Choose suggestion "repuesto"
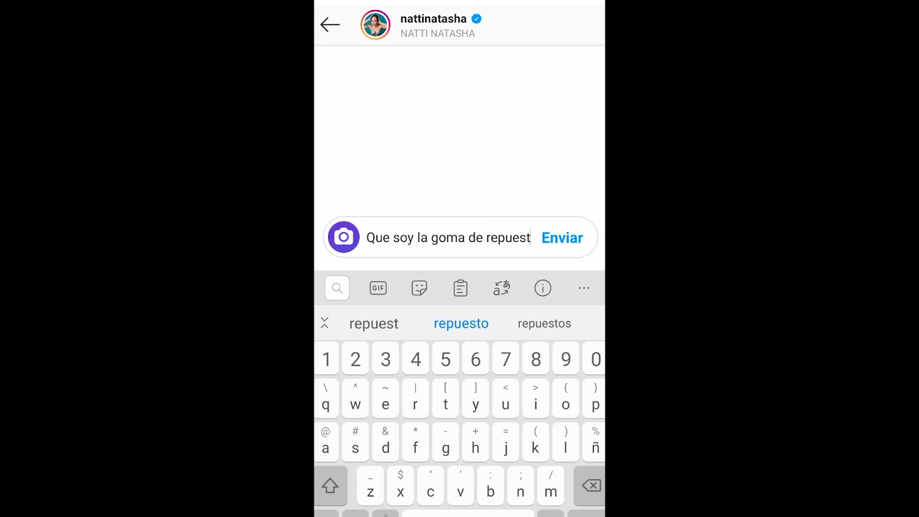 tap(461, 324)
